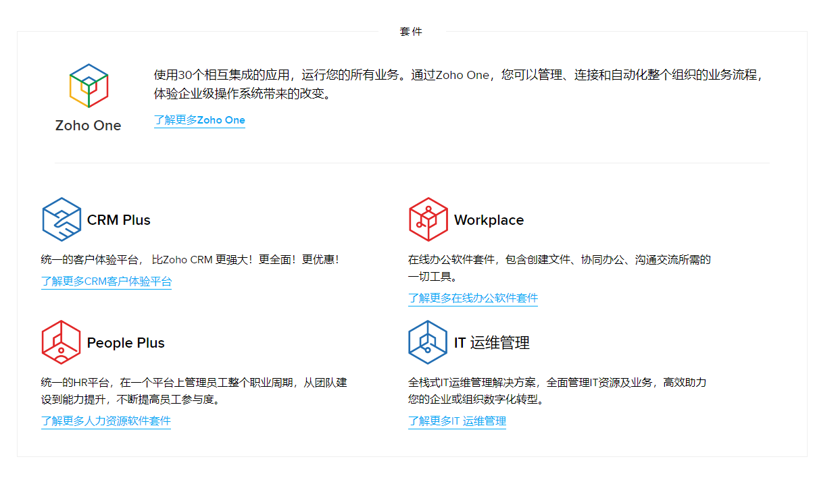Open the 了解更多Zoho One link
Viewport: 838px width, 482px height.
point(199,120)
